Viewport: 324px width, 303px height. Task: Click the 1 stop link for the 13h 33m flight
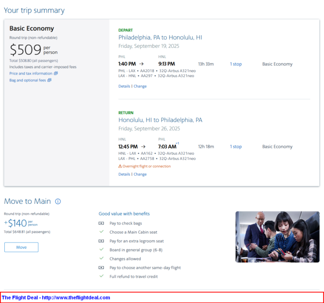pos(236,64)
